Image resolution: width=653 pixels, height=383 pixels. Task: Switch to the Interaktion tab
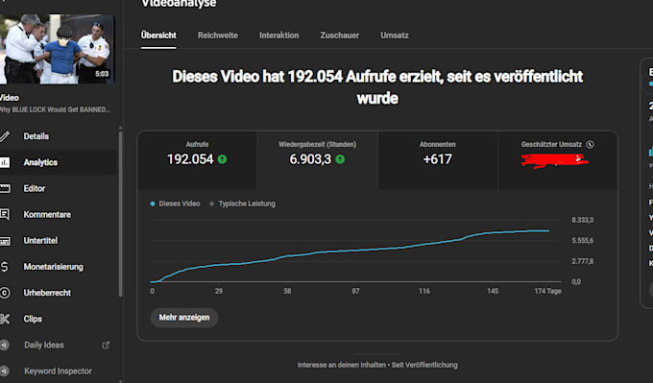pos(279,36)
